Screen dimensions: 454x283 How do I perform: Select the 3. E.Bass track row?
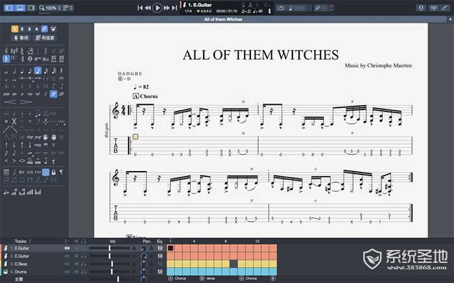tap(82, 264)
